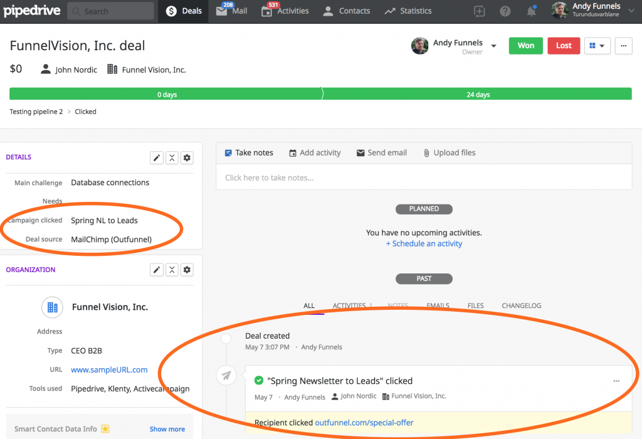642x439 pixels.
Task: Show the ACTIVITIES history tab
Action: pyautogui.click(x=352, y=306)
